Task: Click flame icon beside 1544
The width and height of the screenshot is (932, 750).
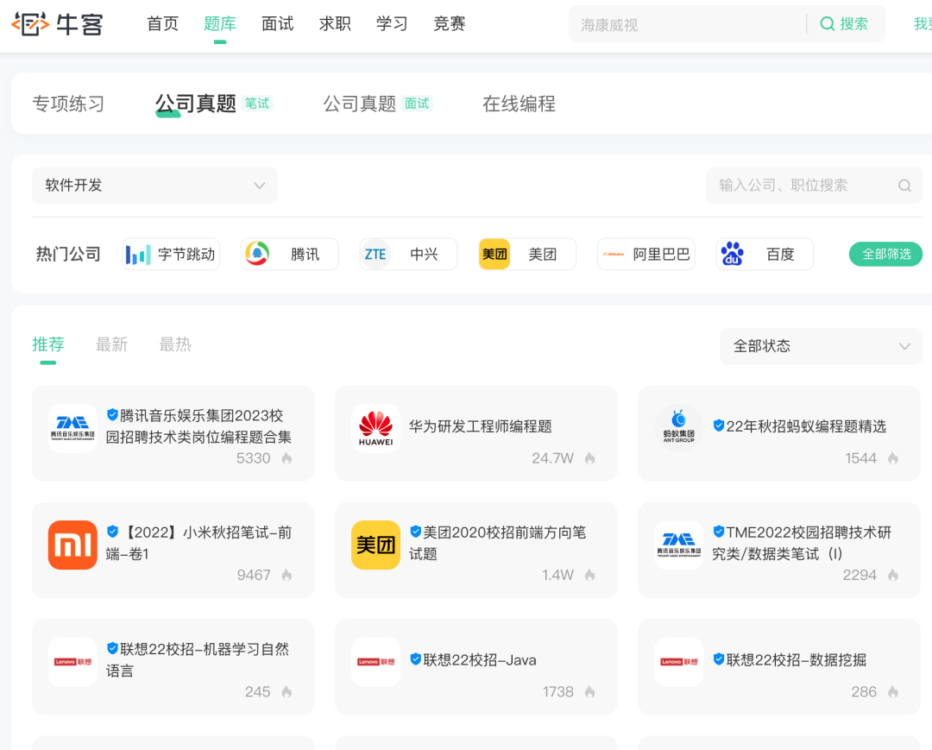Action: 893,458
